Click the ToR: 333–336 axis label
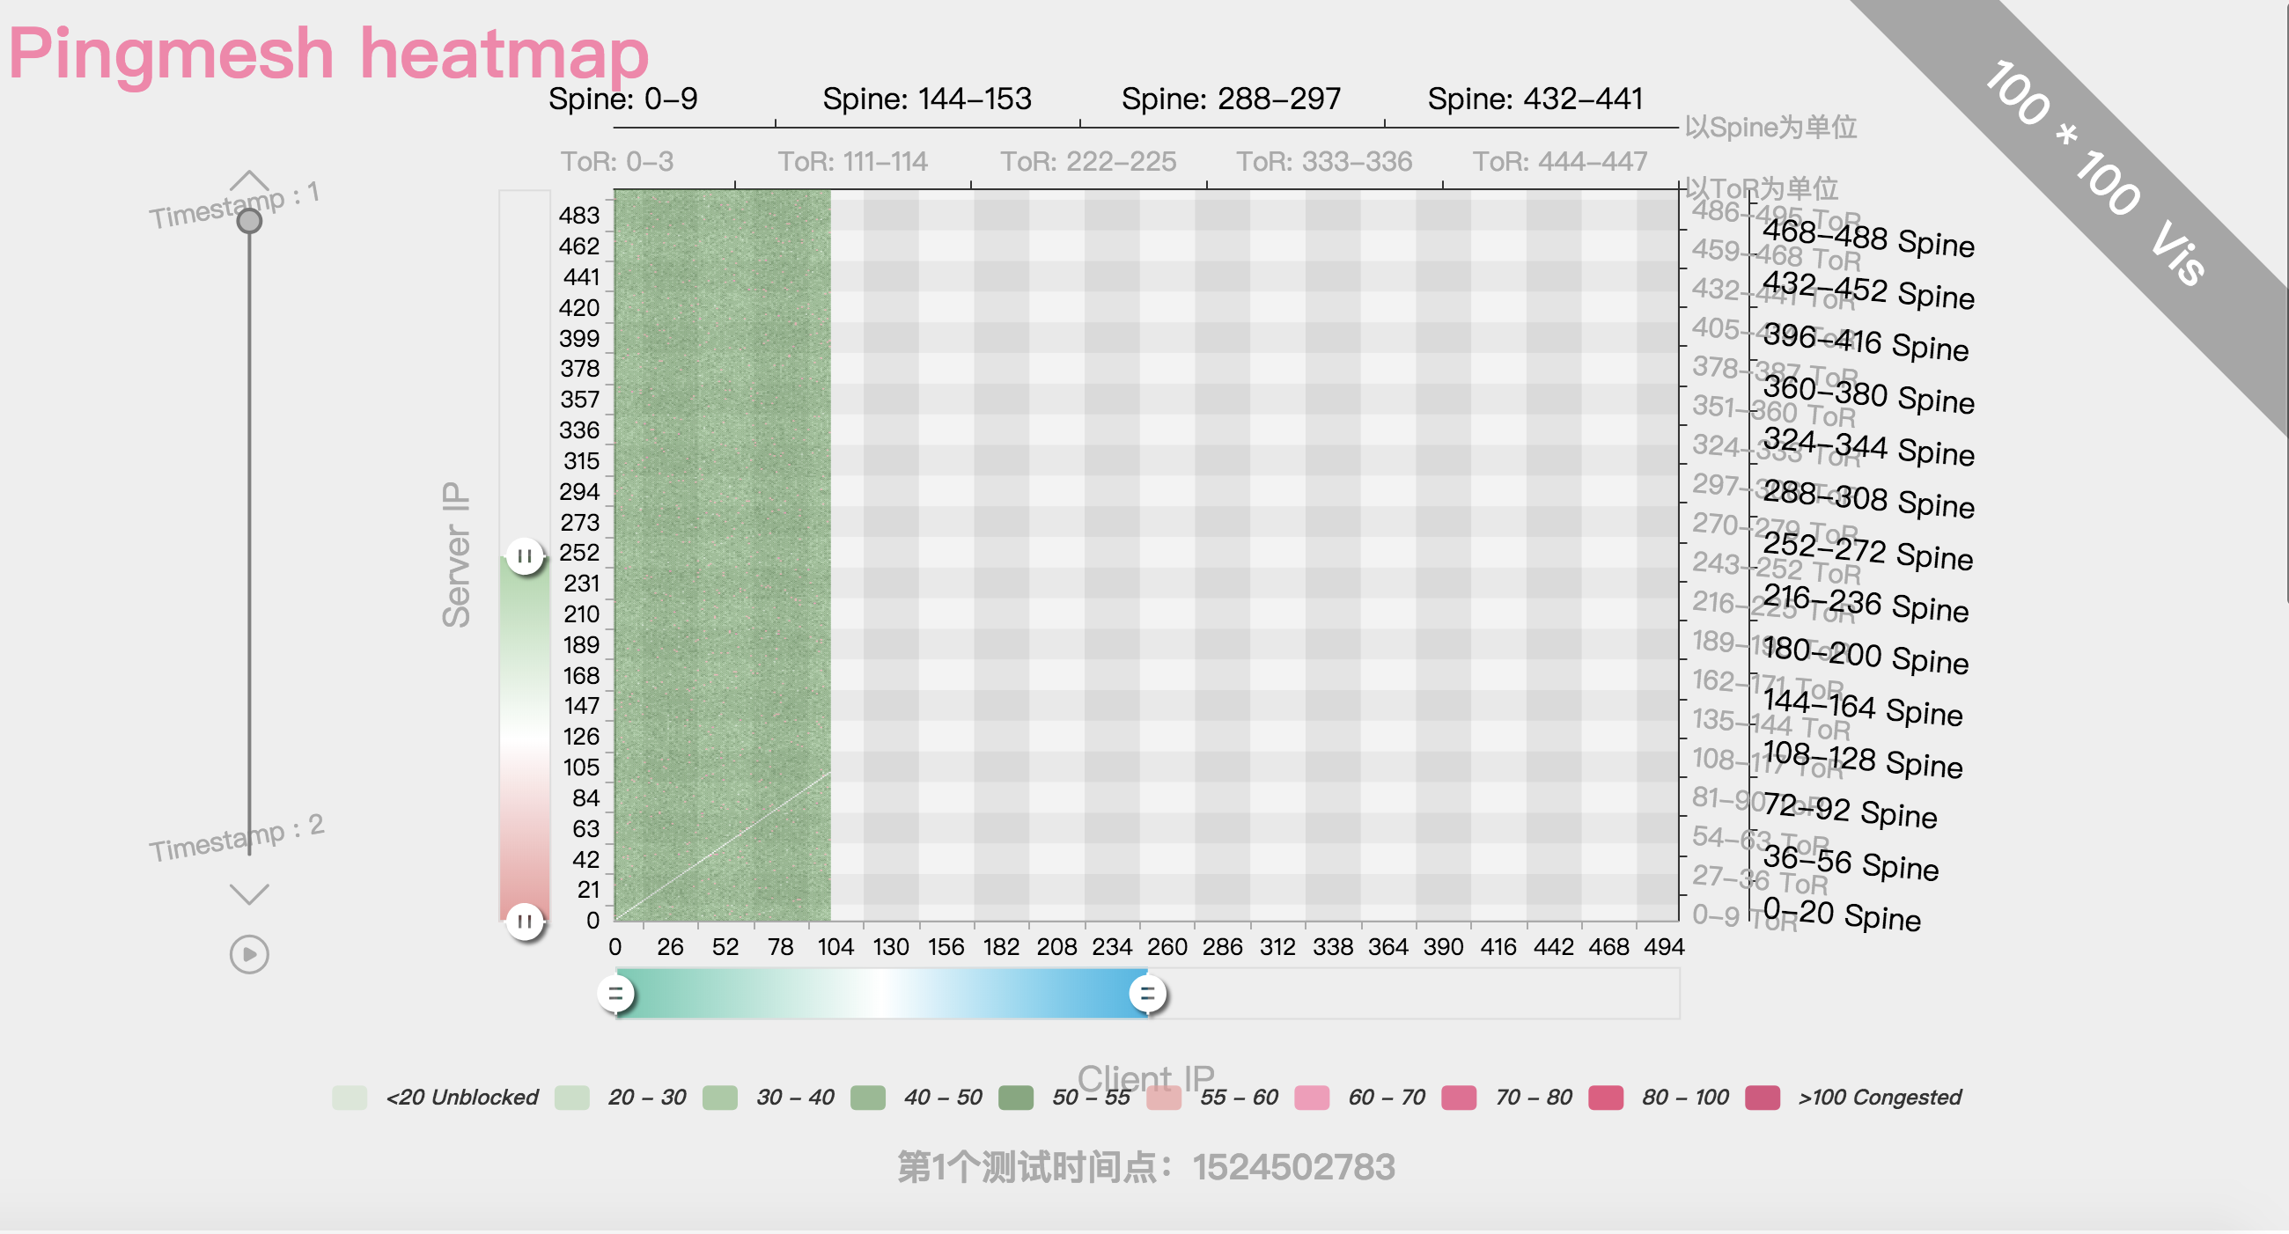2289x1234 pixels. (1324, 162)
